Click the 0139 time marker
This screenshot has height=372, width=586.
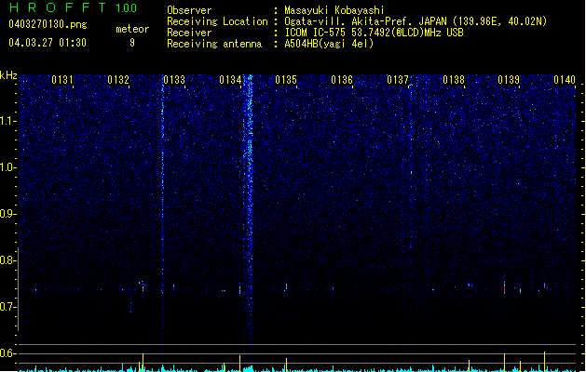[509, 80]
